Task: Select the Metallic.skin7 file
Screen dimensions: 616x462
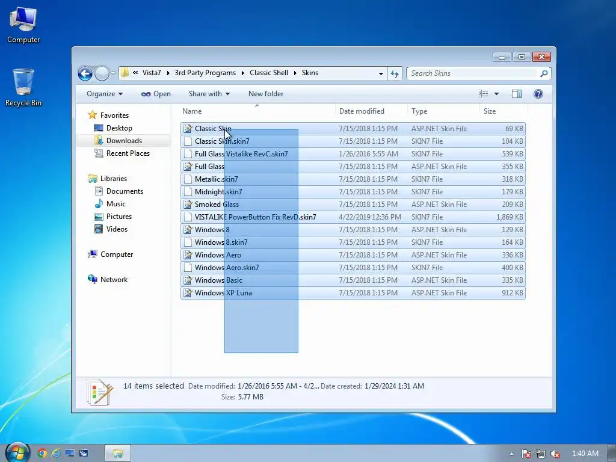Action: 353,179
